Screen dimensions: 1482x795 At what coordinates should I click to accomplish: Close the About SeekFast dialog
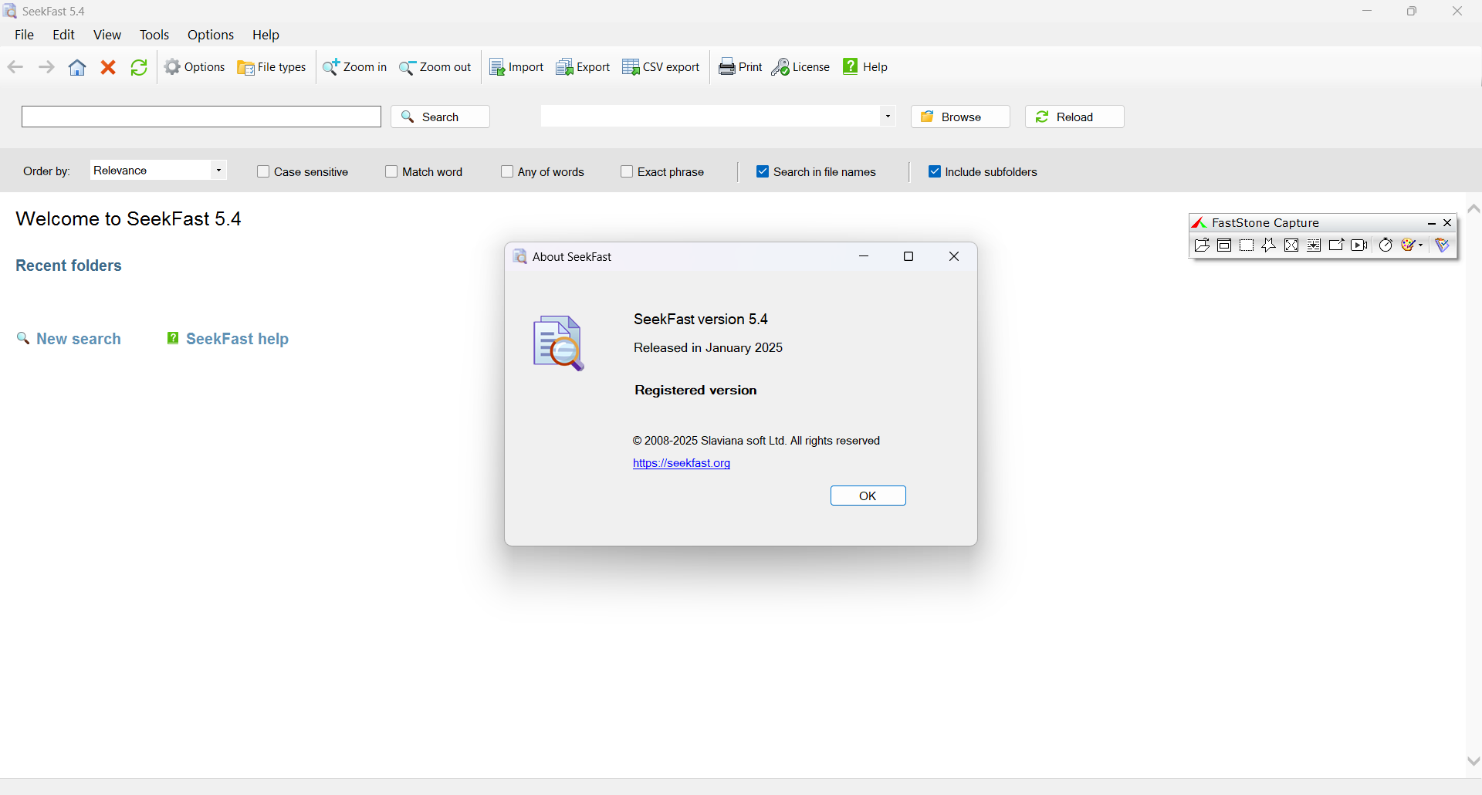[x=954, y=256]
